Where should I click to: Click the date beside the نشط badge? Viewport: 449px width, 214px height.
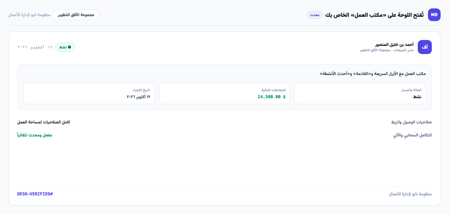pyautogui.click(x=35, y=47)
